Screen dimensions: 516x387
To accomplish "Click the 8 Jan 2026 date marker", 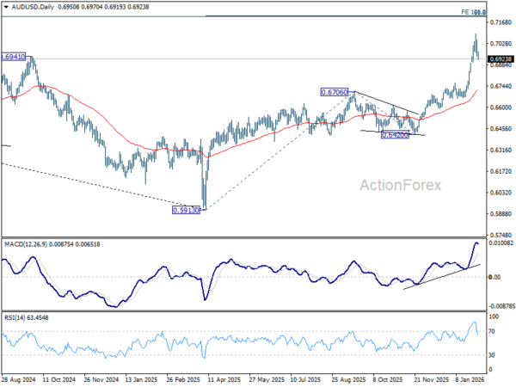I will pyautogui.click(x=470, y=380).
